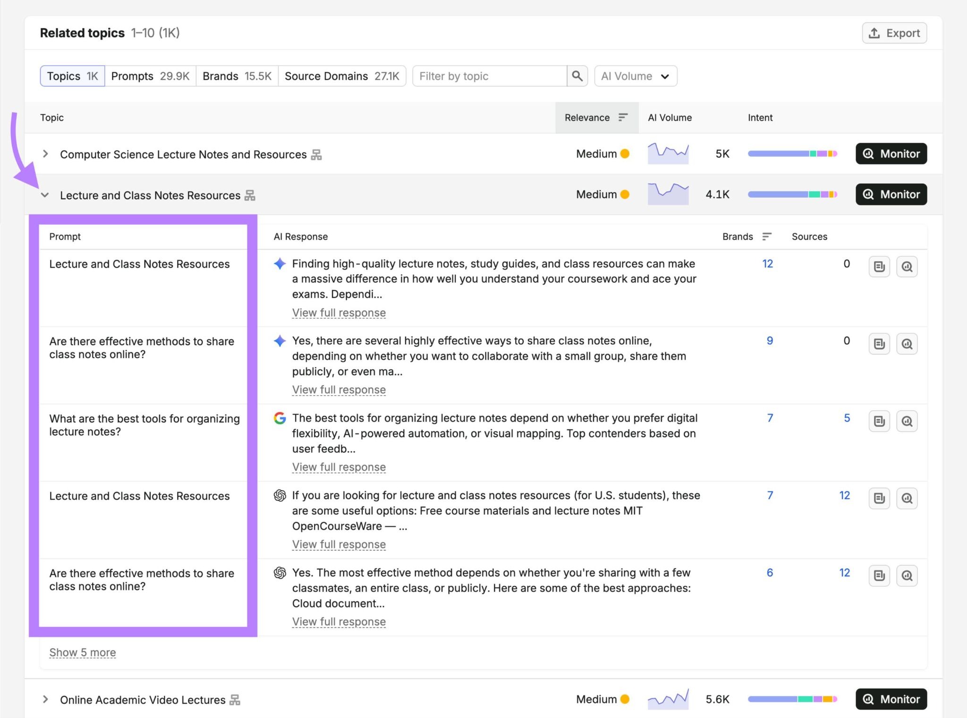Click monitor-search icon in 'If you are looking' row
Image resolution: width=967 pixels, height=718 pixels.
907,498
